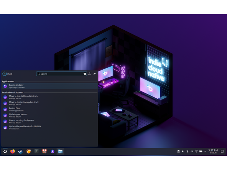Launch Firefox from the taskbar

coord(13,151)
